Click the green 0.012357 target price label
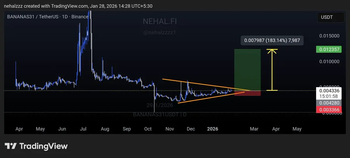 (x=329, y=49)
